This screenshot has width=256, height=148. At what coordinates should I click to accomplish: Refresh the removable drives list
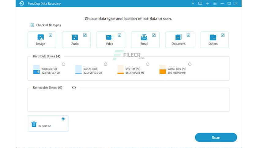click(74, 87)
